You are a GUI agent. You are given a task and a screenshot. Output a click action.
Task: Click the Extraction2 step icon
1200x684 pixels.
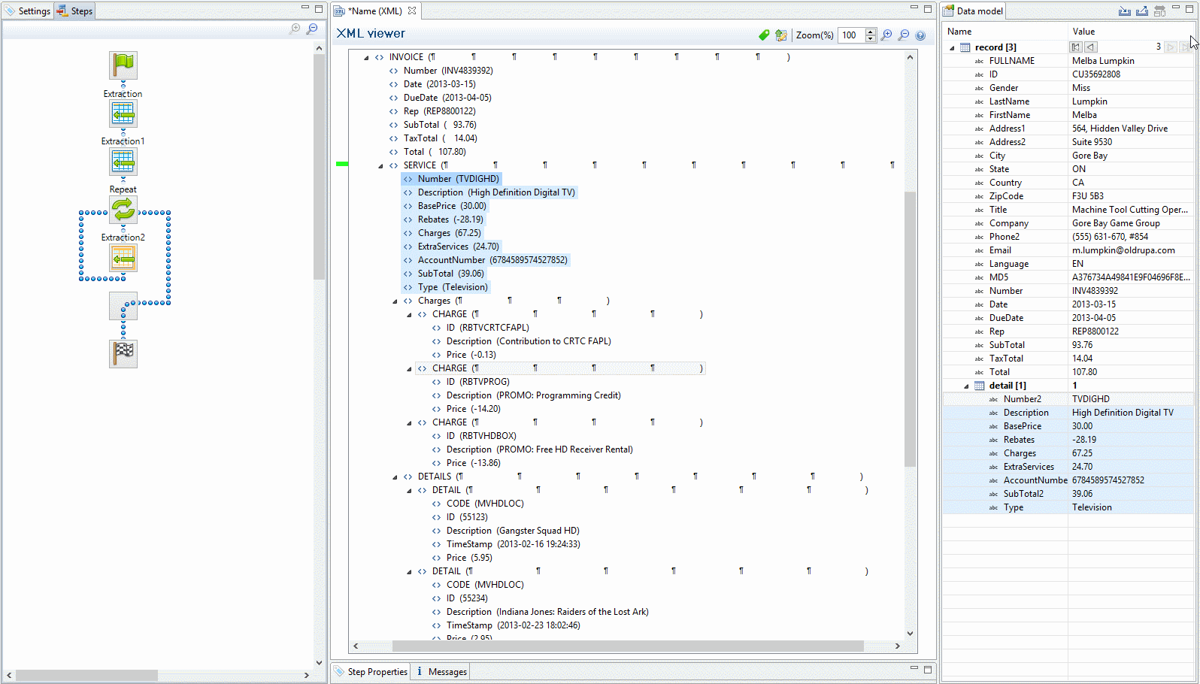[123, 259]
